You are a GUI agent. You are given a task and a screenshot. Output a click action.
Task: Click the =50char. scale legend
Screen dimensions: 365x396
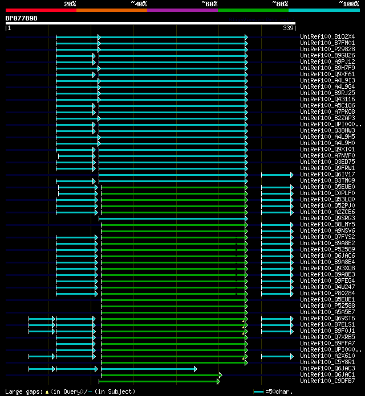[x=273, y=391]
